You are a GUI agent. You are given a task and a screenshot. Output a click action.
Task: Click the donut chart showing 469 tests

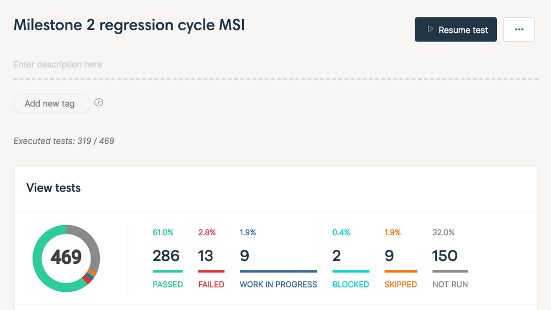coord(66,258)
